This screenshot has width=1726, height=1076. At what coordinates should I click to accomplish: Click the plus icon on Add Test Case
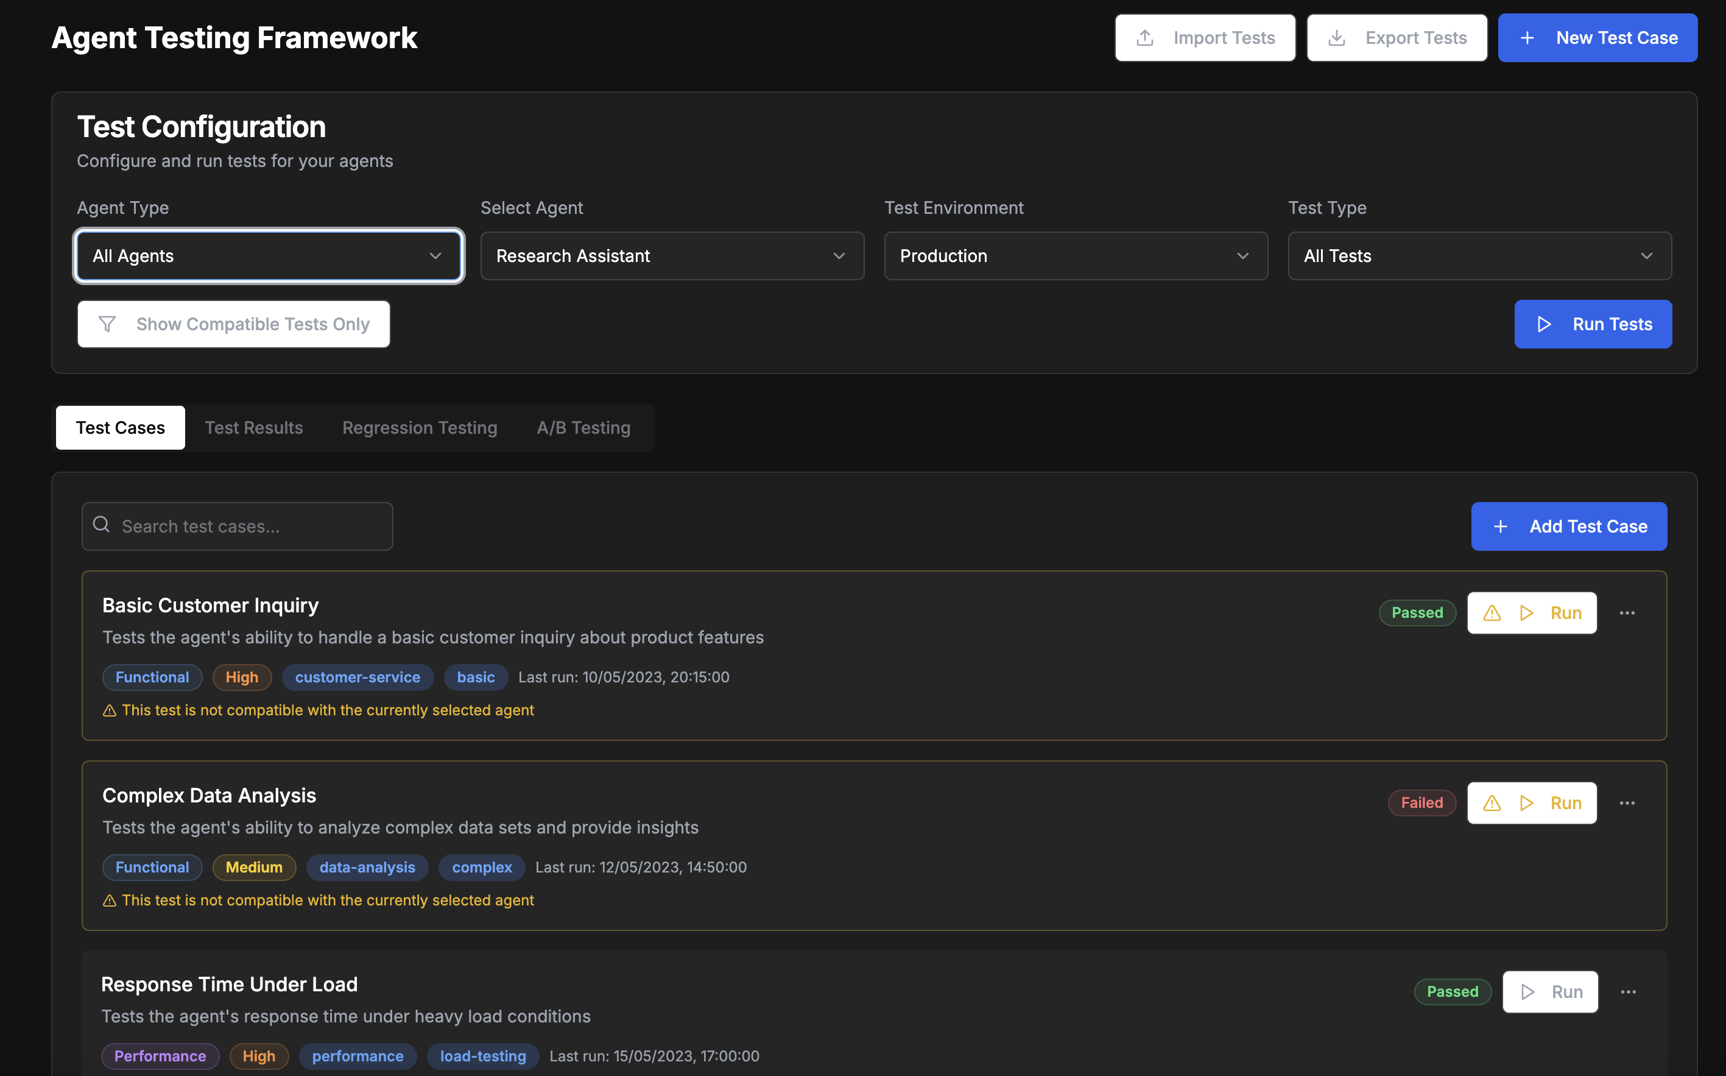coord(1501,526)
